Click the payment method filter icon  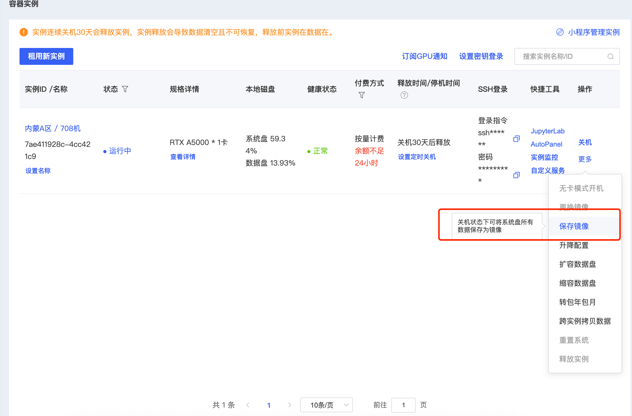point(361,95)
